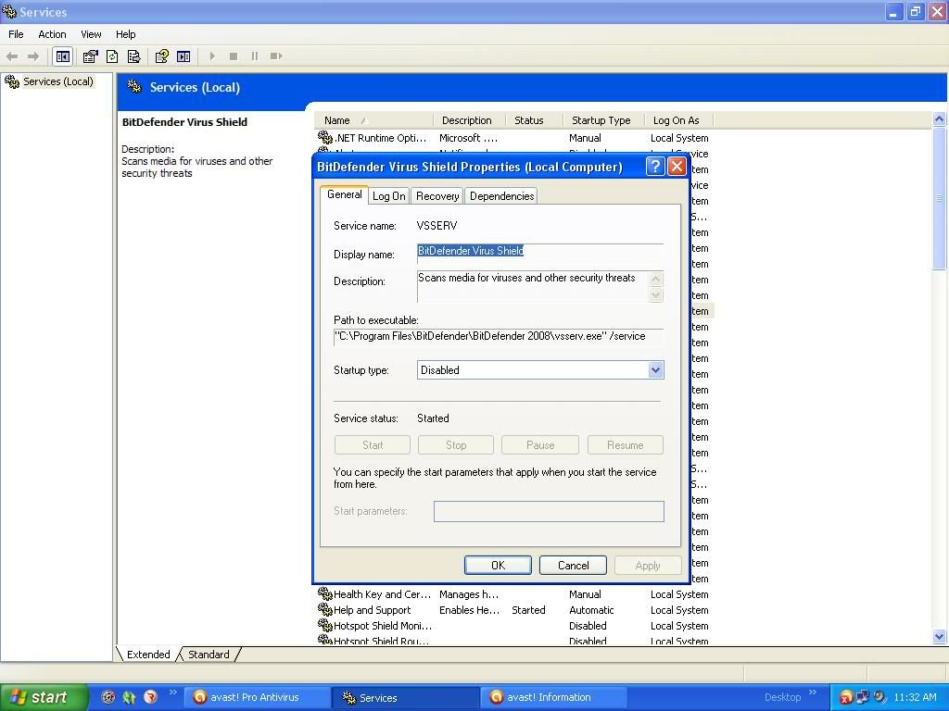
Task: Switch to the Standard view tab
Action: tap(209, 655)
